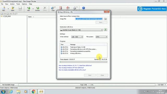
Task: Click the Non-bootable Image status button
Action: click(8, 85)
